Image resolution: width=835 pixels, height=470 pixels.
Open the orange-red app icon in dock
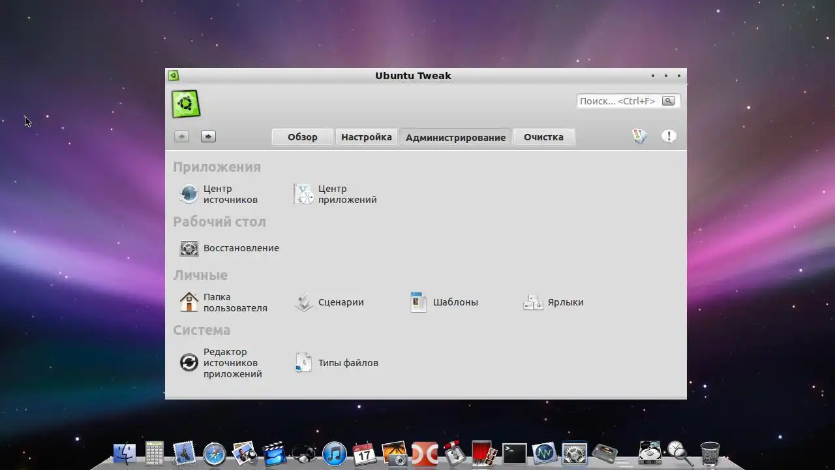[x=425, y=454]
